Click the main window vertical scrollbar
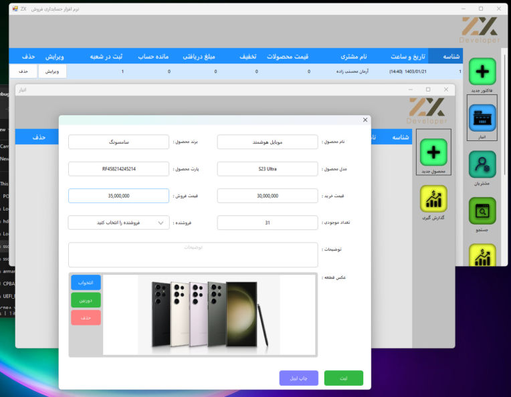511x397 pixels. [x=504, y=114]
